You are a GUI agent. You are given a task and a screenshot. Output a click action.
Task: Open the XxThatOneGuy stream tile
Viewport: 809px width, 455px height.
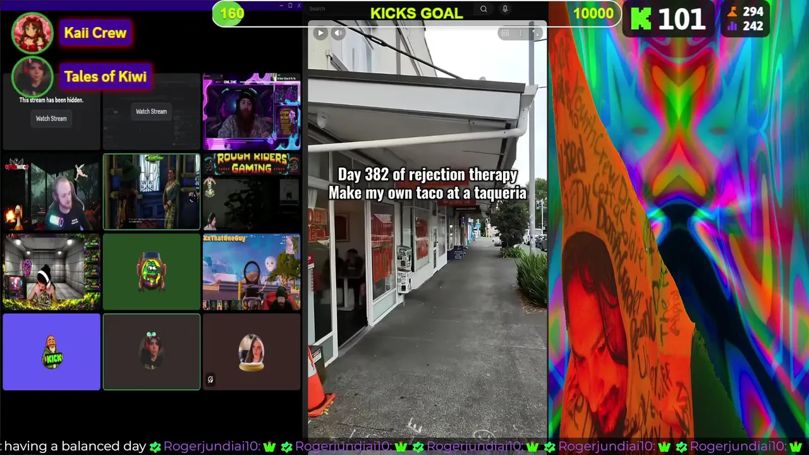pos(252,272)
